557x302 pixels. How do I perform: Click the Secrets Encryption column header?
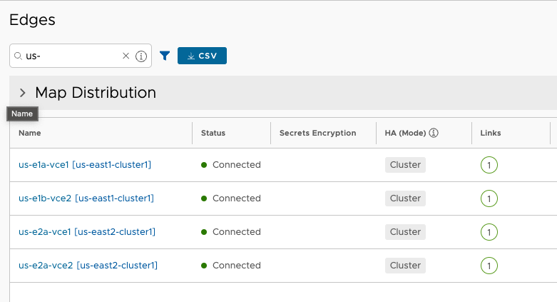click(318, 133)
